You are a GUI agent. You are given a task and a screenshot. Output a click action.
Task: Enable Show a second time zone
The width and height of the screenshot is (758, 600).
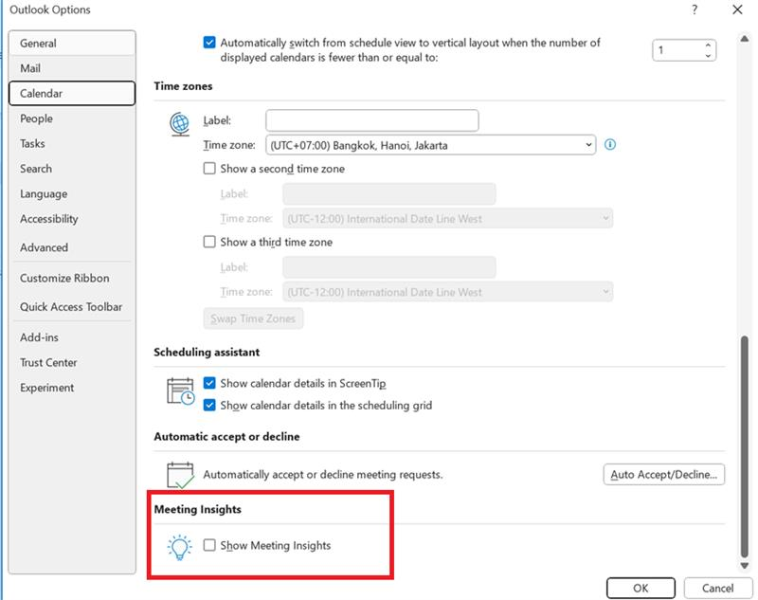[x=209, y=169]
